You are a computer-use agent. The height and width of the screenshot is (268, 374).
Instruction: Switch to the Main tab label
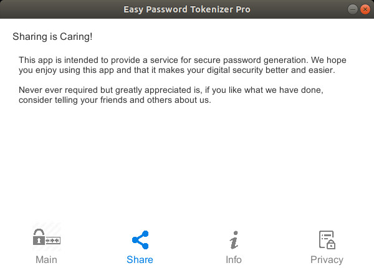coord(46,260)
